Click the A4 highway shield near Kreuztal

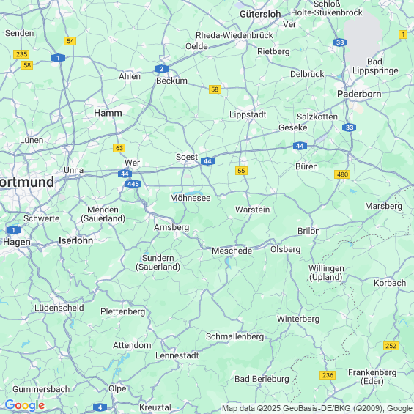point(100,407)
